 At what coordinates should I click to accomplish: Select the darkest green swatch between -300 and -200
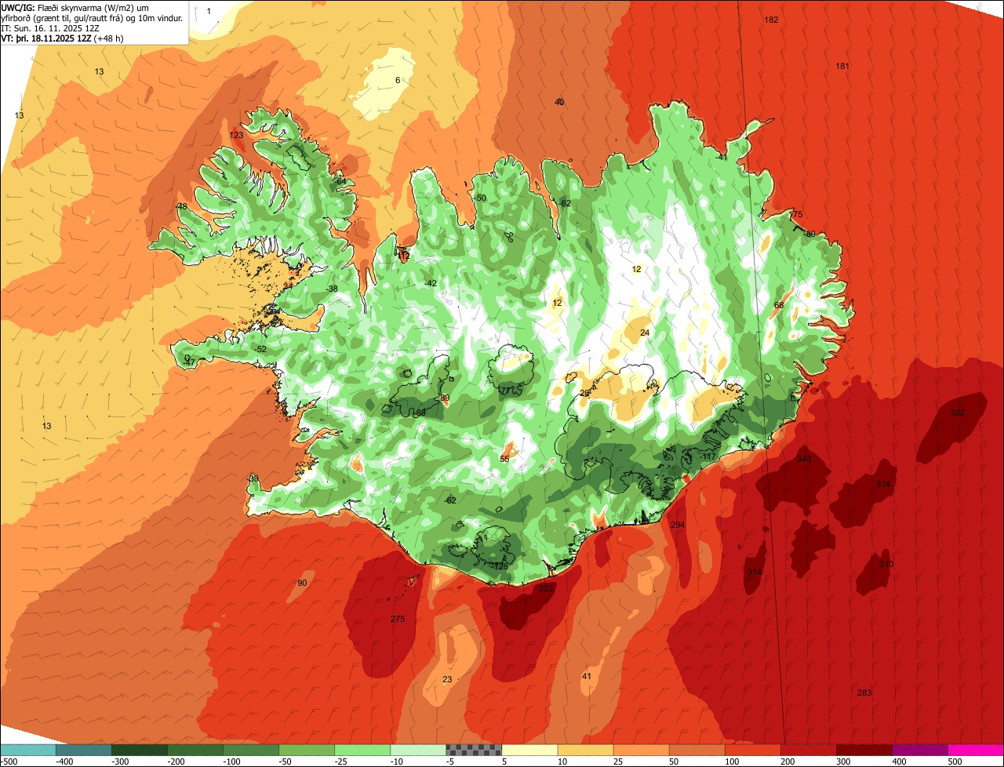140,750
